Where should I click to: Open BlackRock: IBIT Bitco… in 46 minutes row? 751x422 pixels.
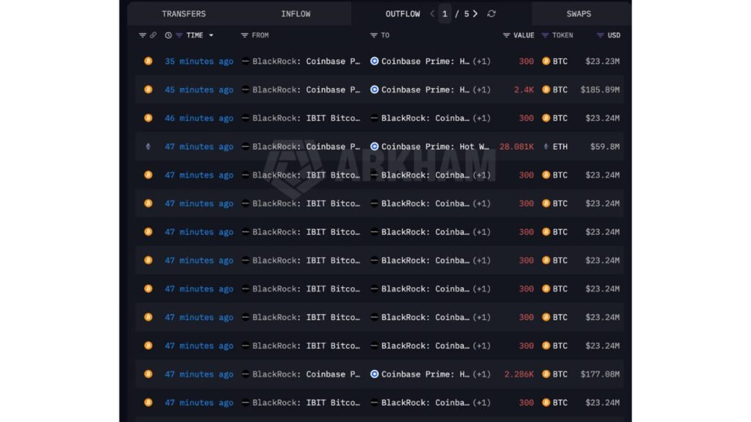click(x=306, y=118)
